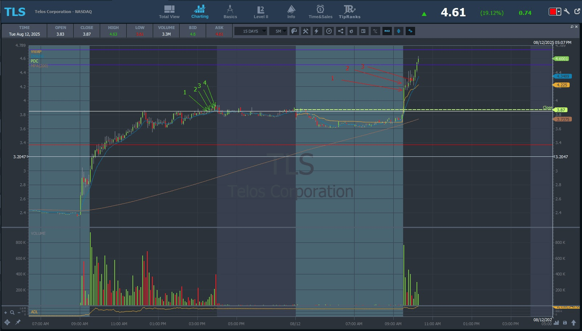Image resolution: width=582 pixels, height=331 pixels.
Task: Switch to the Charting tab
Action: point(200,12)
